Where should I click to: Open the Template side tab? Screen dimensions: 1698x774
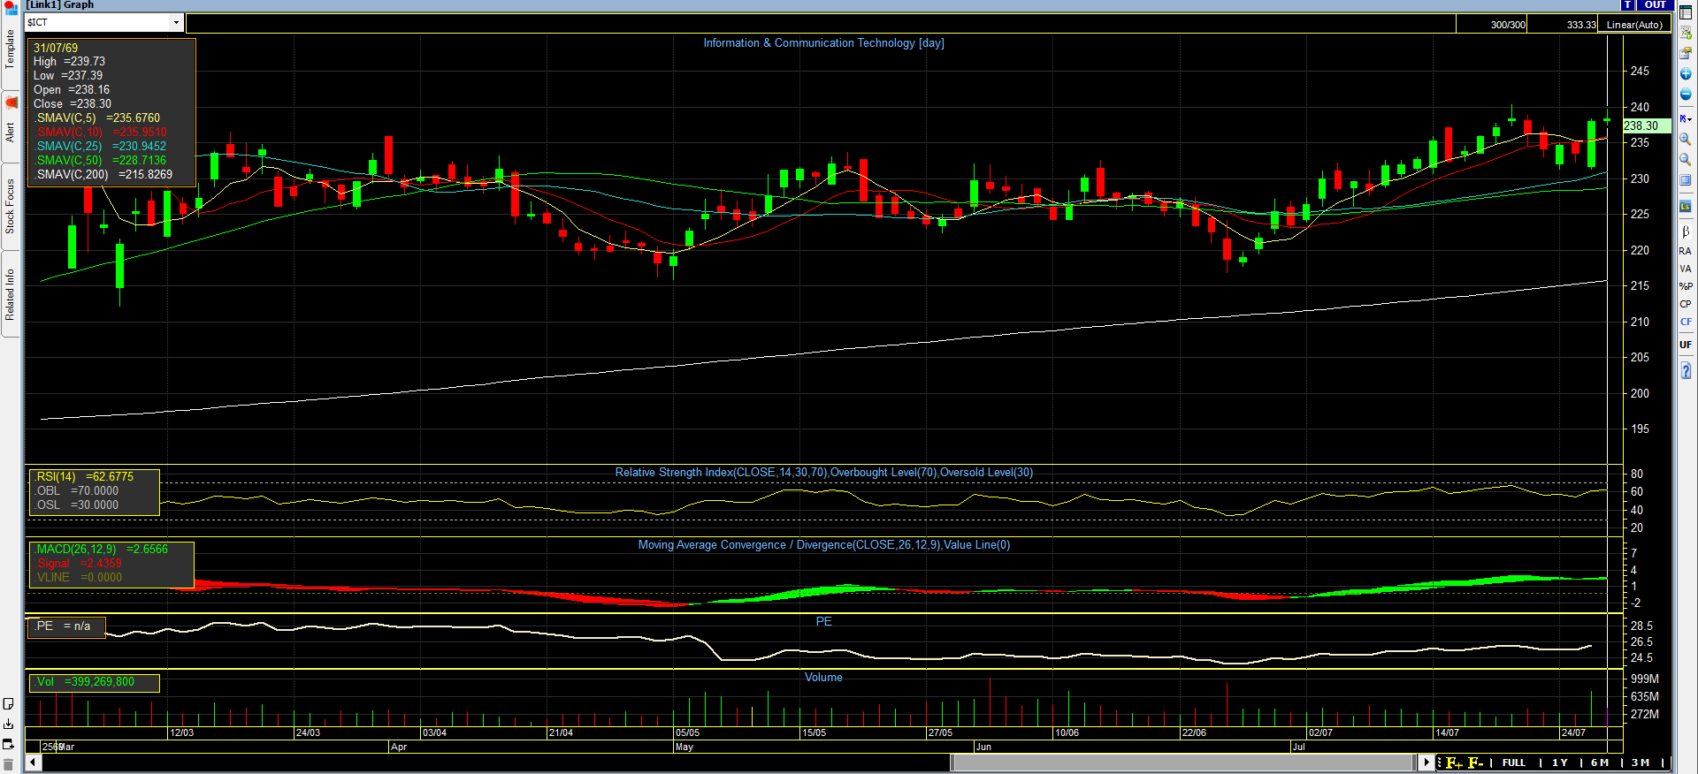10,49
